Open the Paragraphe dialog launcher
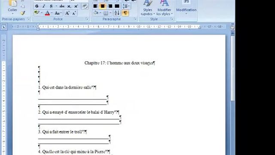275x155 pixels. click(x=135, y=19)
